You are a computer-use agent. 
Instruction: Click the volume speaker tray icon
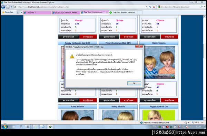point(190,127)
